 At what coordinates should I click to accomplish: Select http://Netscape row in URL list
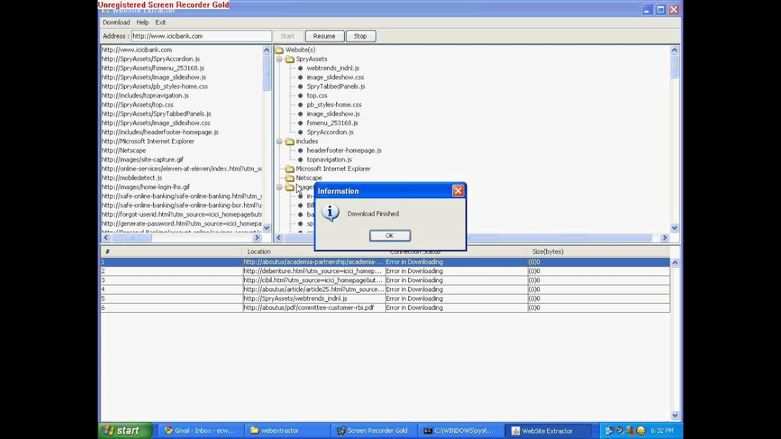point(124,151)
